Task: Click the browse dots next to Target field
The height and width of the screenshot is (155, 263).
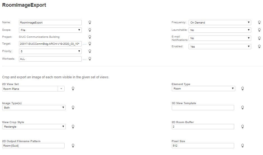Action: [x=84, y=44]
